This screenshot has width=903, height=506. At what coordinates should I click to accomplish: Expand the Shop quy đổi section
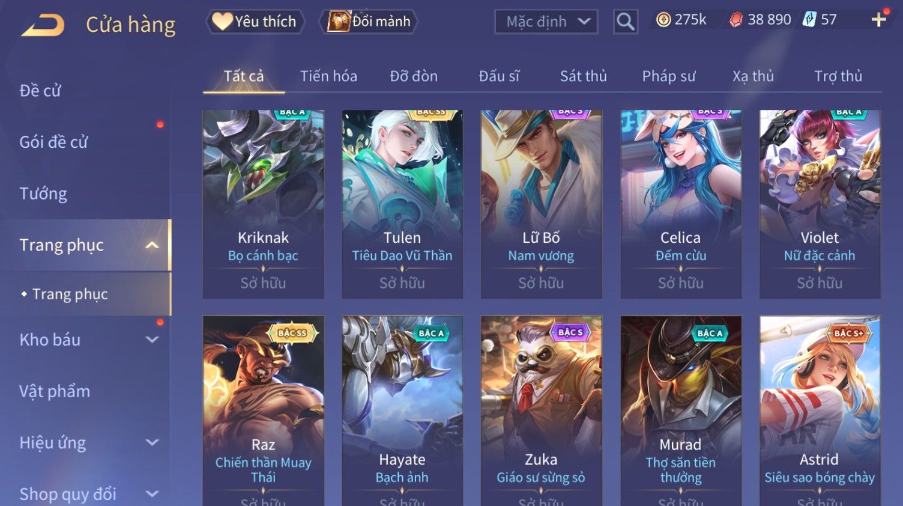pyautogui.click(x=153, y=494)
